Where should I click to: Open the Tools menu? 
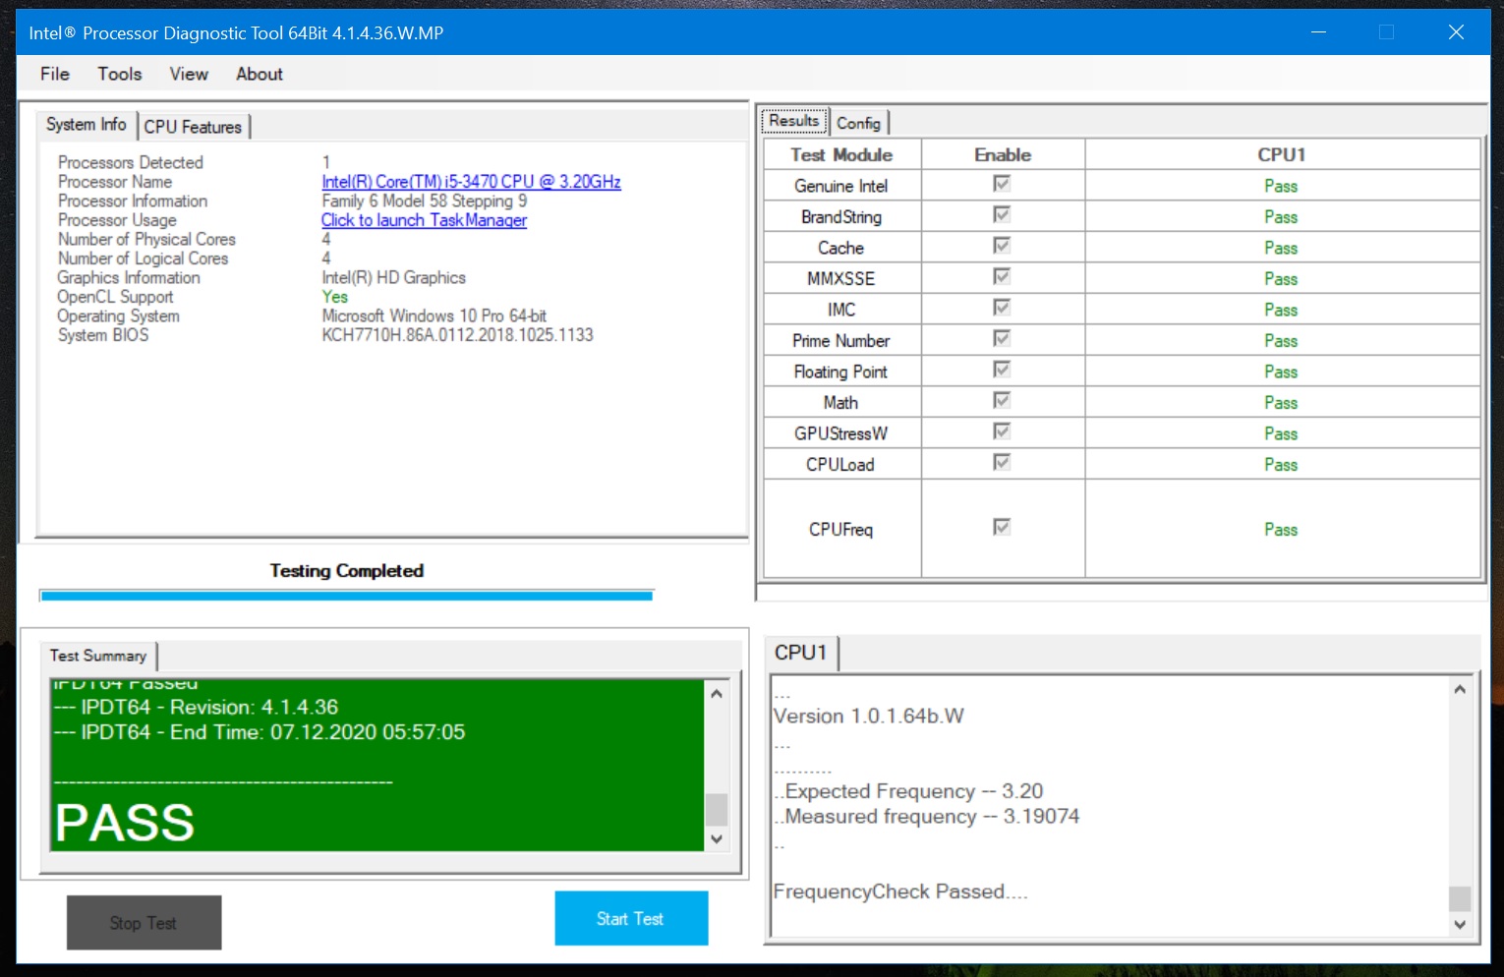tap(119, 74)
